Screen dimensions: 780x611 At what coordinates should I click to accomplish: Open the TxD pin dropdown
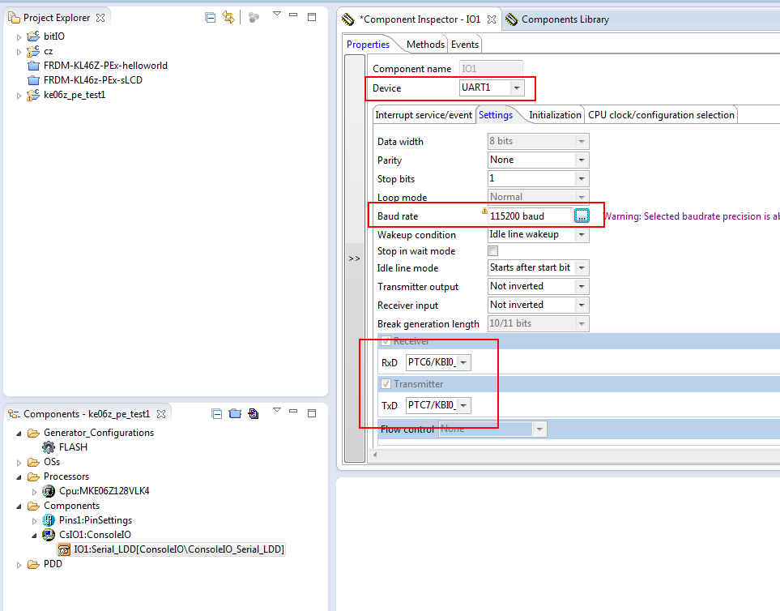463,405
